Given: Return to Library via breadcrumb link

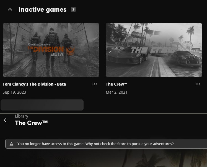Looking at the screenshot, I should 22,116.
